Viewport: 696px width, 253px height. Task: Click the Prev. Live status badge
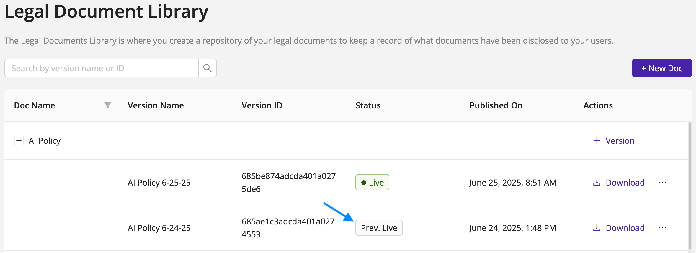click(379, 228)
